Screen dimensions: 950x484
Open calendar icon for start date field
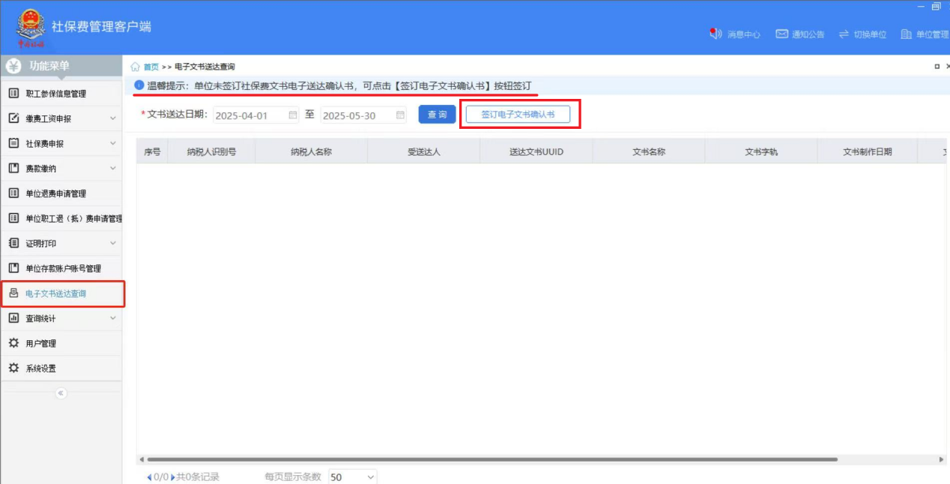[x=293, y=115]
